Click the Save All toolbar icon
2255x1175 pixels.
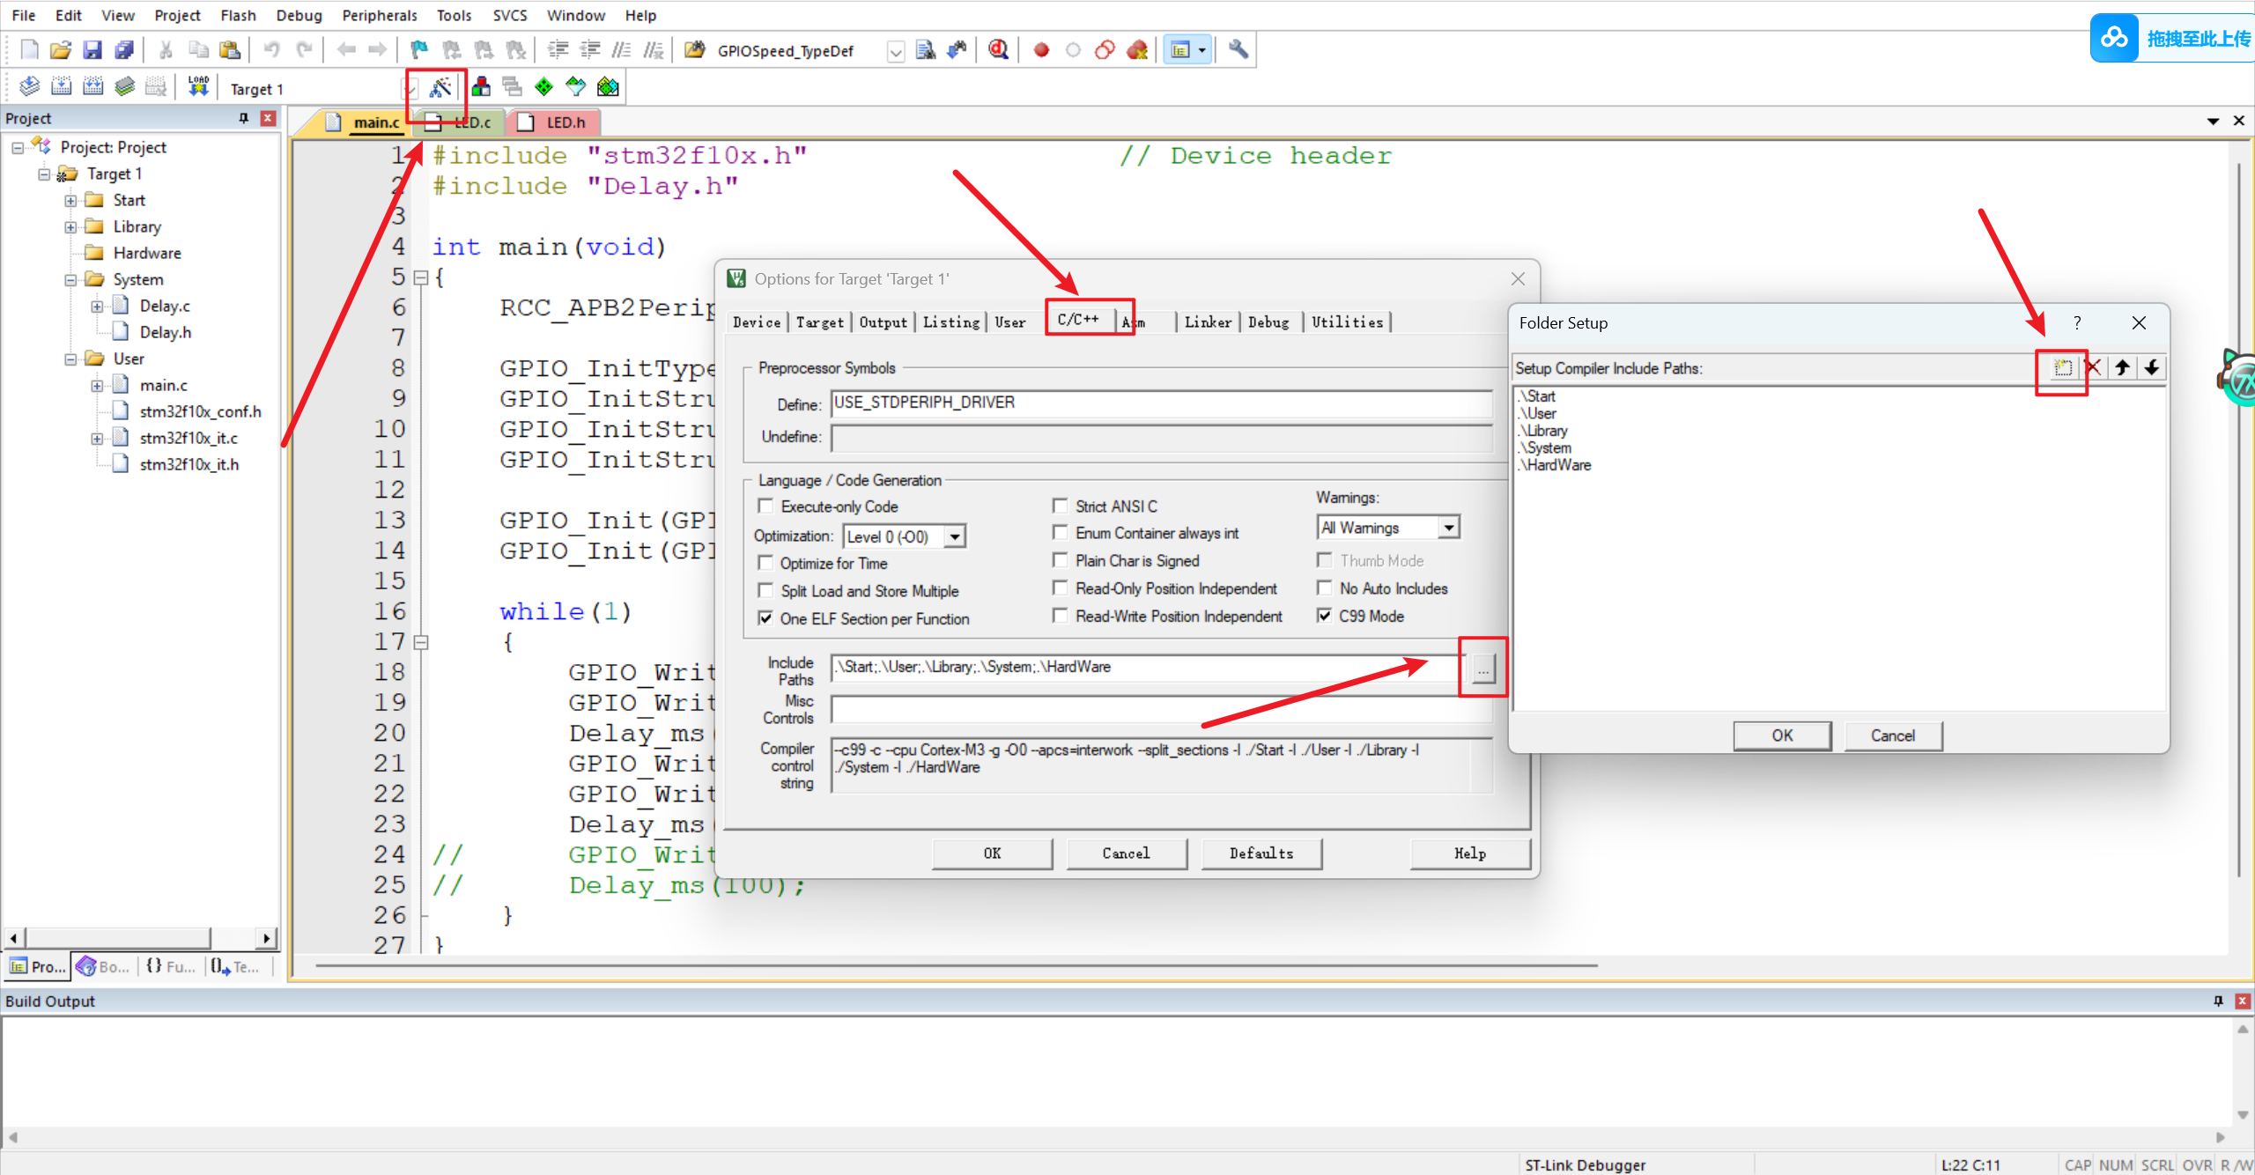(x=124, y=50)
